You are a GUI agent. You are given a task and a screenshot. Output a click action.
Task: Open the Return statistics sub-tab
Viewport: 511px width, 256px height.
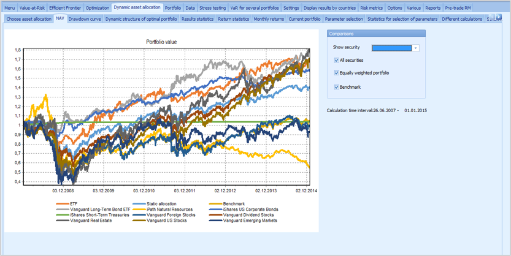tap(234, 19)
